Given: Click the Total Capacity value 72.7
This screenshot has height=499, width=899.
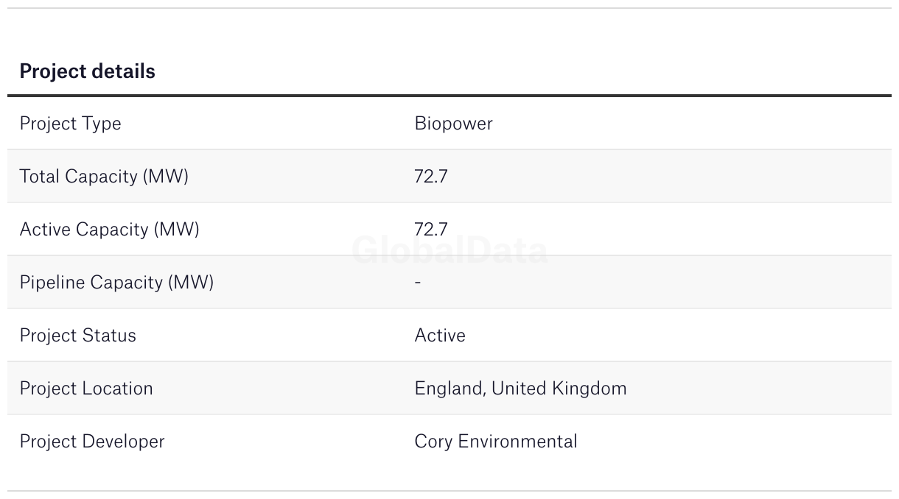Looking at the screenshot, I should click(x=431, y=177).
